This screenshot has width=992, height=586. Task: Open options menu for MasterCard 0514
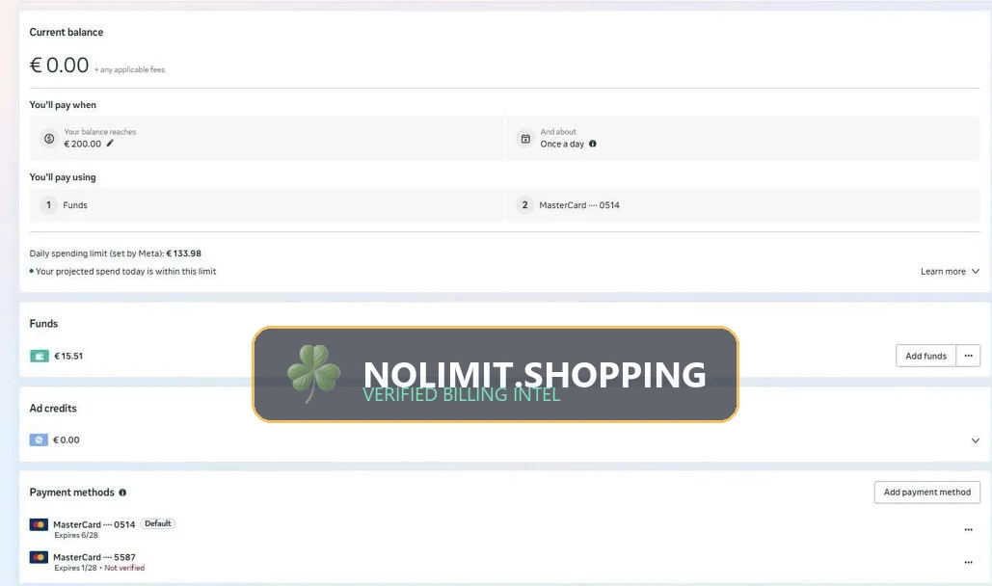pyautogui.click(x=968, y=530)
